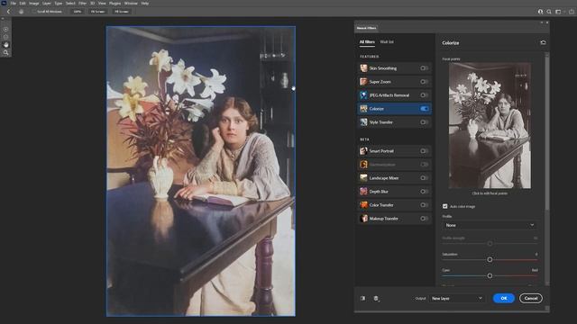Click the back arrow in options bar
The width and height of the screenshot is (577, 324).
(8, 12)
